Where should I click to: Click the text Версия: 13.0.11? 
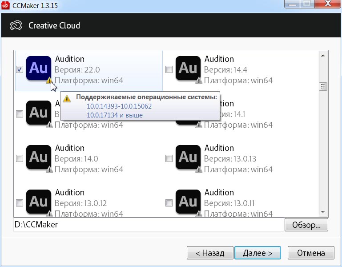pos(229,203)
